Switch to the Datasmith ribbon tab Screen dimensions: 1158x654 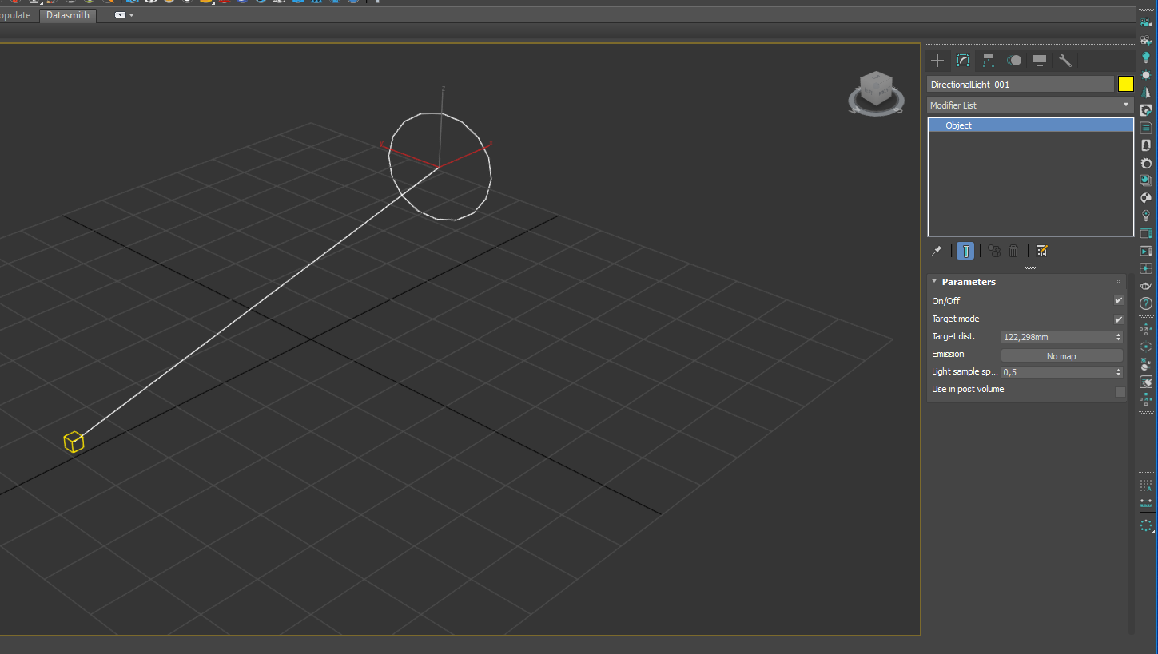click(68, 15)
